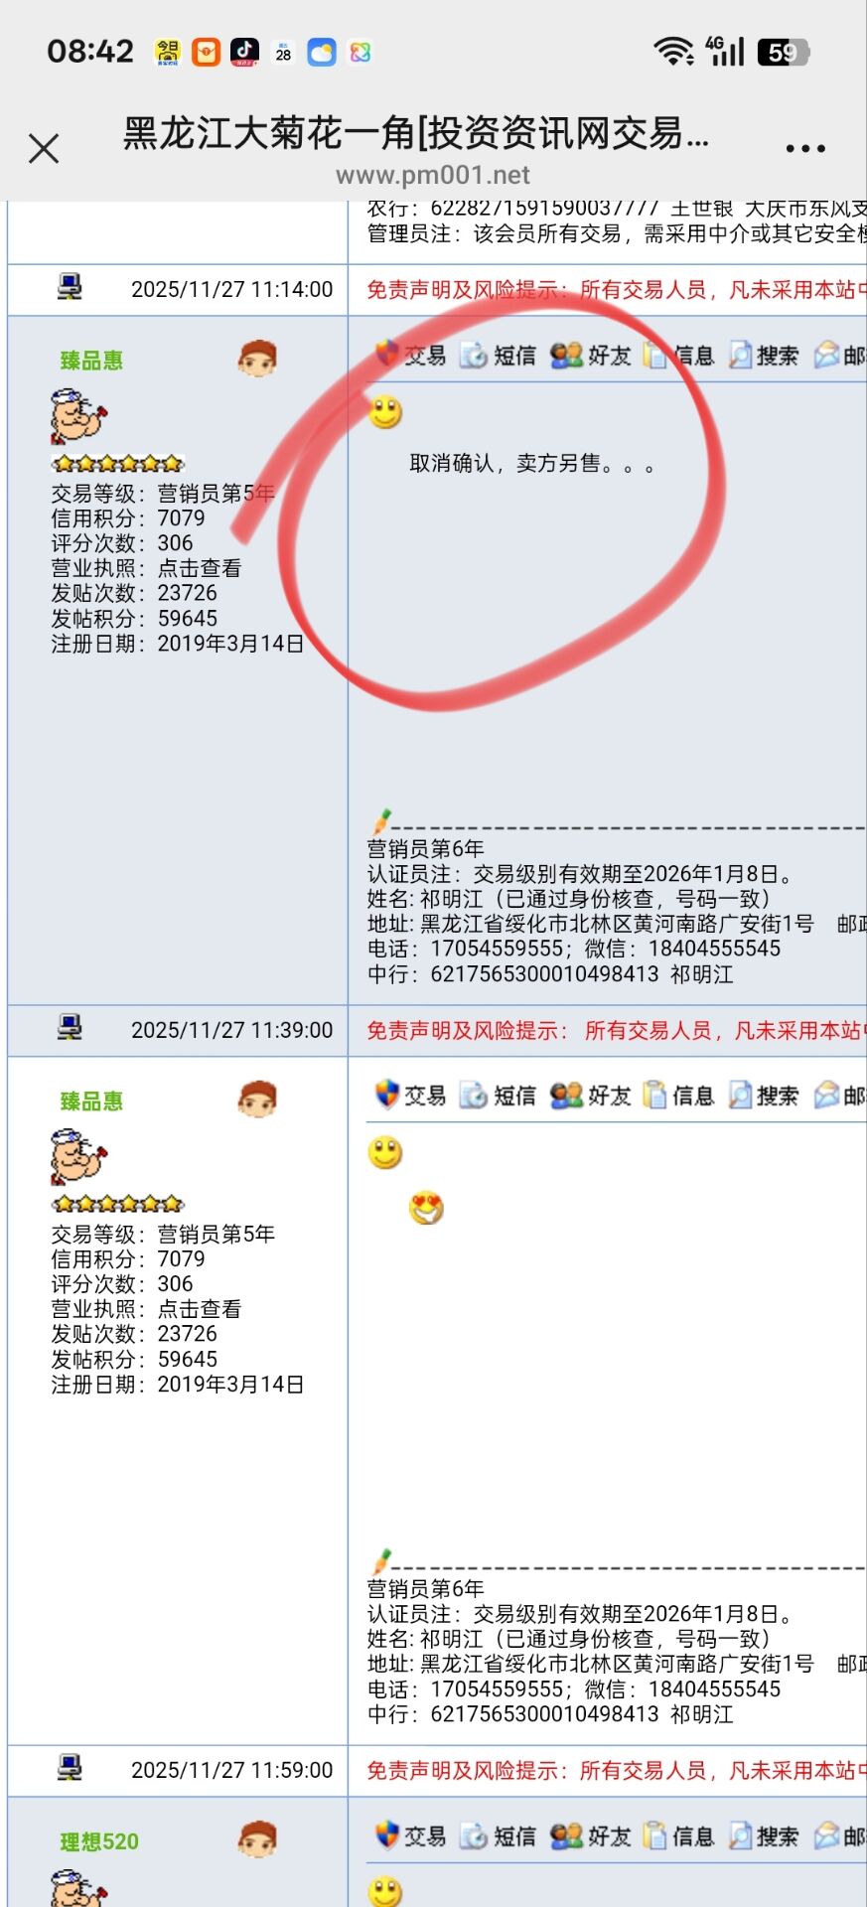Tap 交易 icon in first 臻品惠 post
The width and height of the screenshot is (867, 1907).
coord(410,355)
